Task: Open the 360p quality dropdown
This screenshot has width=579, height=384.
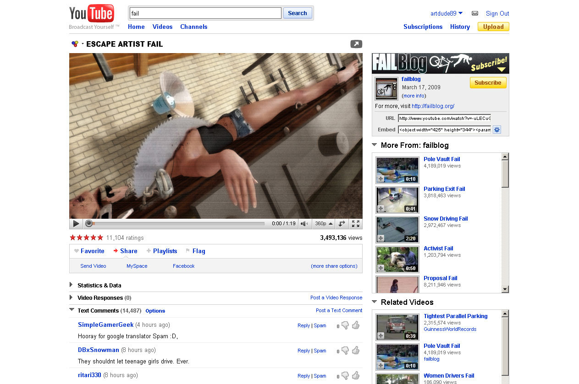Action: click(324, 224)
